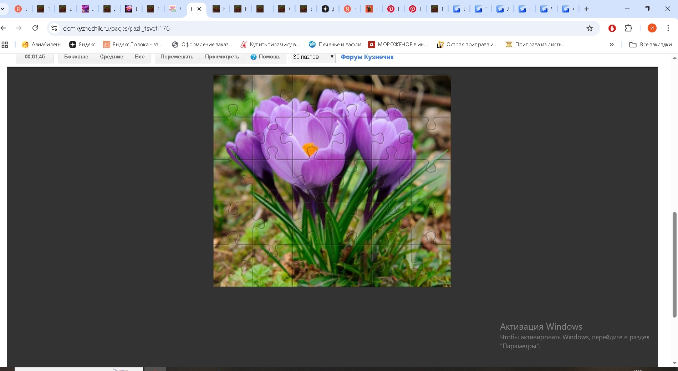
Task: Switch to the warrior-figure favicon tab
Action: [369, 9]
